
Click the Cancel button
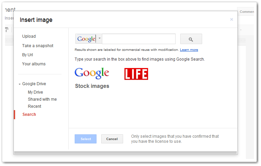pos(112,139)
